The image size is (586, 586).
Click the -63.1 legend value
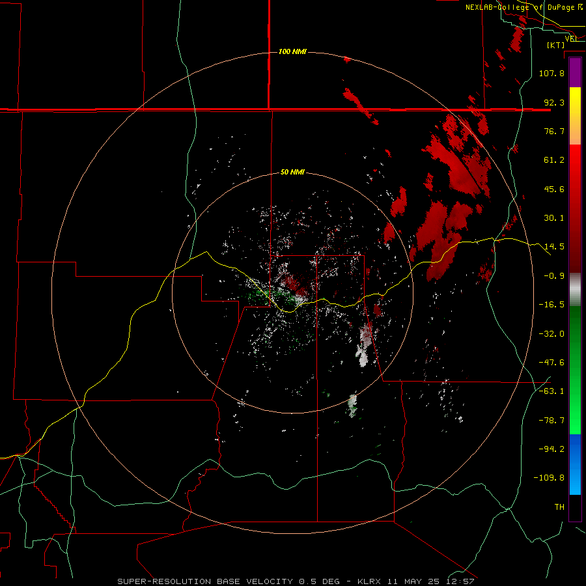pyautogui.click(x=551, y=391)
